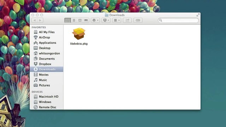Viewport: 226px width, 127px height.
Task: Open Macintosh HD under Devices
Action: coord(46,97)
